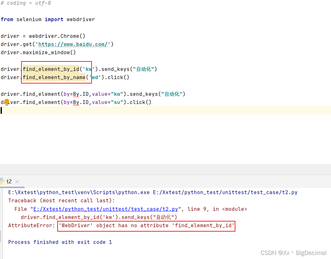Click the highlighted find_element_by_name call
This screenshot has height=259, width=331.
(x=54, y=77)
